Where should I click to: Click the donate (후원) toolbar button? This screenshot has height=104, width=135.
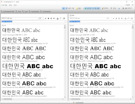[113, 8]
